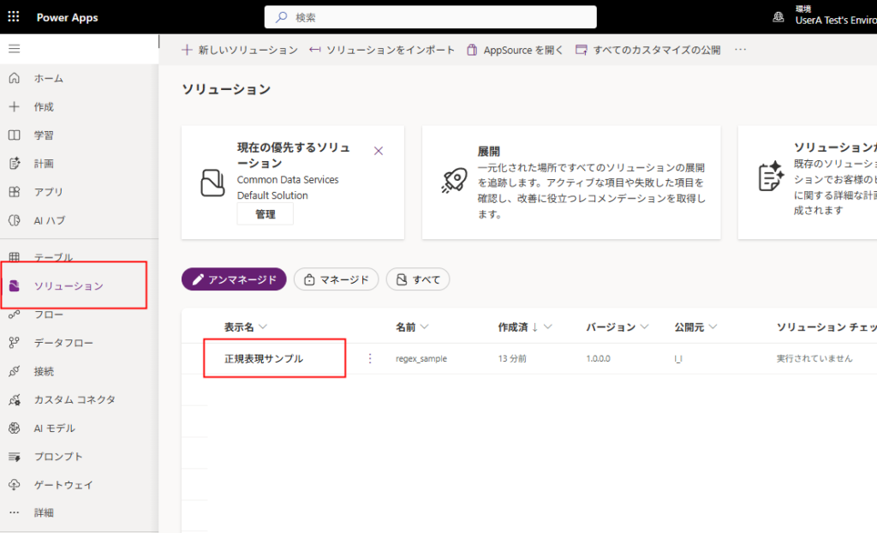Open the AI ハブ sidebar icon

tap(14, 220)
